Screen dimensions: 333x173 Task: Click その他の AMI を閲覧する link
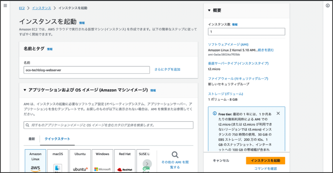coord(175,165)
